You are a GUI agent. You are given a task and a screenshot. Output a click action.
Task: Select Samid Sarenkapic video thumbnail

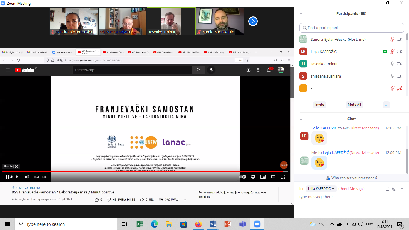pyautogui.click(x=220, y=21)
